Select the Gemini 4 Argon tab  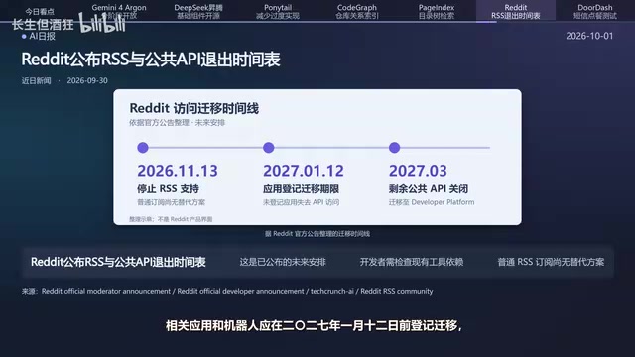tap(119, 11)
